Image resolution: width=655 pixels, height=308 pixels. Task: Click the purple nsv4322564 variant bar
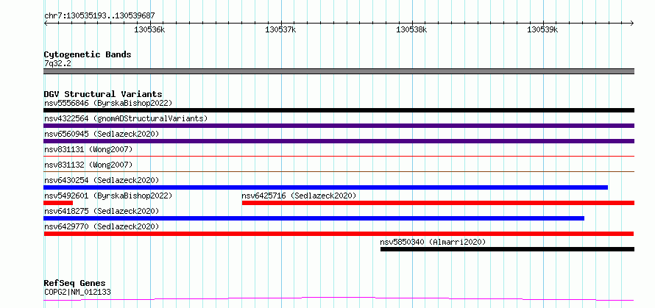(339, 126)
